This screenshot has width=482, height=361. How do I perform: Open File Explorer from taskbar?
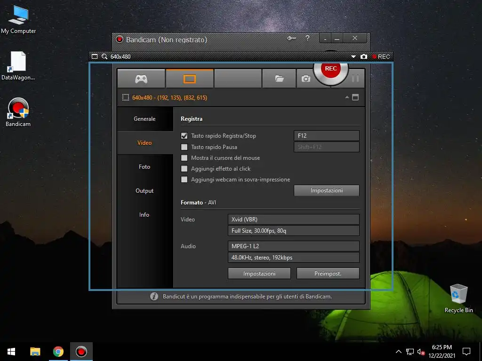coord(35,352)
